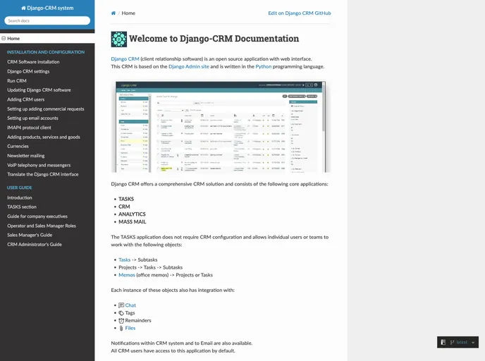Collapse the Home section in the sidebar

coord(4,39)
